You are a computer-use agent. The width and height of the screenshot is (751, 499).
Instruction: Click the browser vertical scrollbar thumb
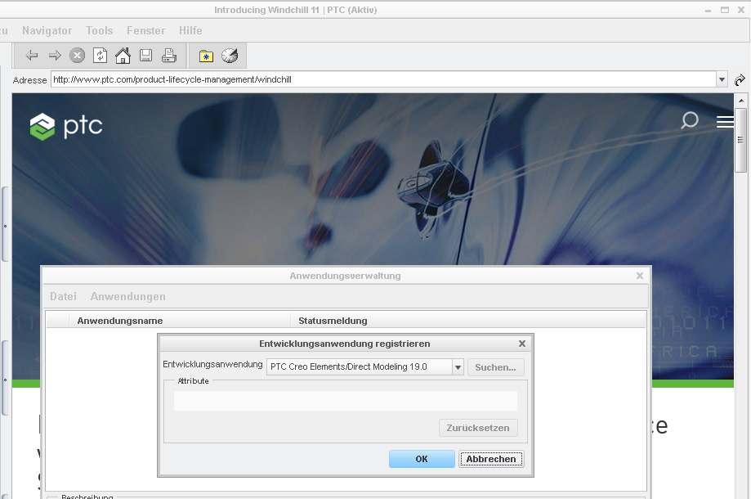tap(740, 140)
